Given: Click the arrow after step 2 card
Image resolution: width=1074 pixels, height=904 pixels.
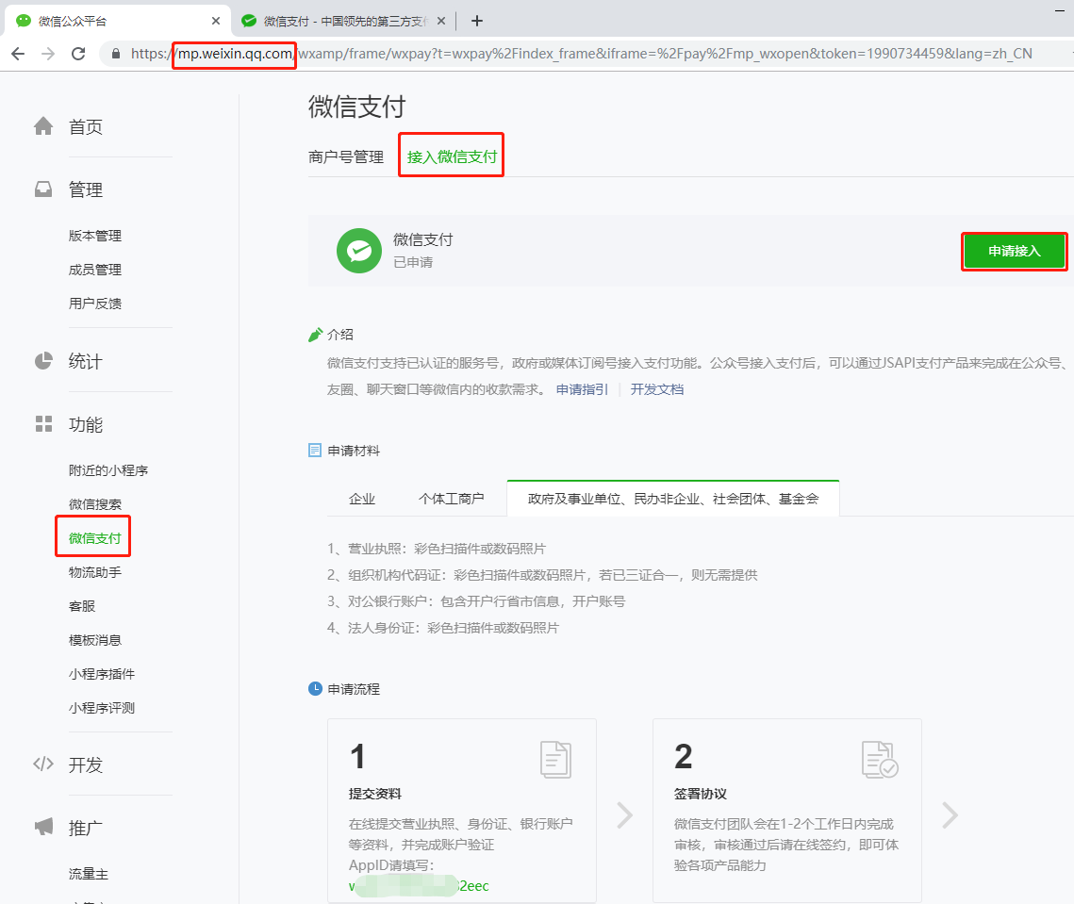Looking at the screenshot, I should tap(950, 815).
